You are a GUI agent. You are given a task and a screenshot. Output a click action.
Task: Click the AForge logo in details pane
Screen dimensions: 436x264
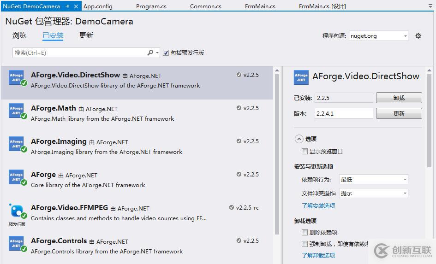(301, 77)
